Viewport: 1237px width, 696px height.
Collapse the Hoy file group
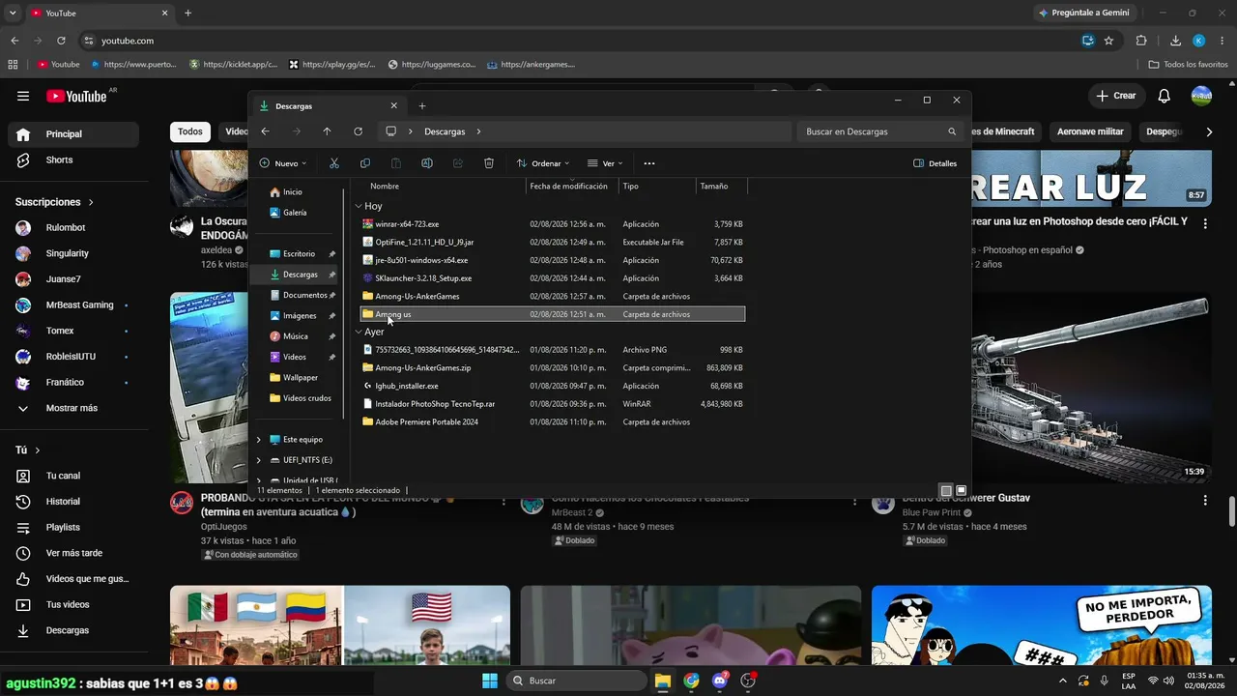[x=359, y=206]
